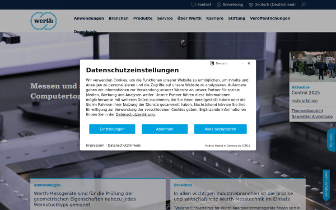Open the Stiftung menu
Image resolution: width=336 pixels, height=210 pixels.
point(236,18)
